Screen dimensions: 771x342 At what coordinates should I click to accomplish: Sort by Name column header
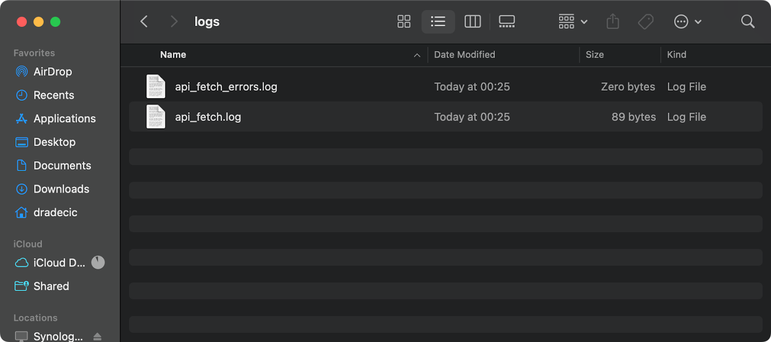point(173,54)
